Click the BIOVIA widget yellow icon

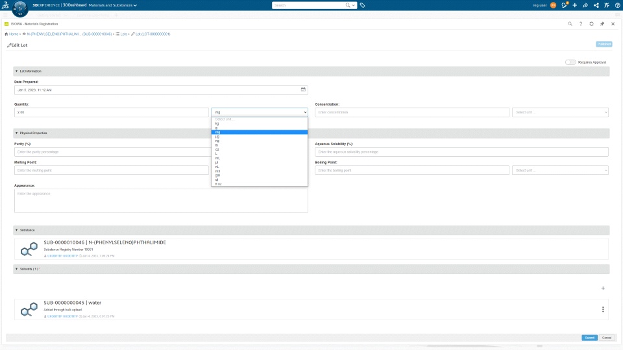[6, 24]
